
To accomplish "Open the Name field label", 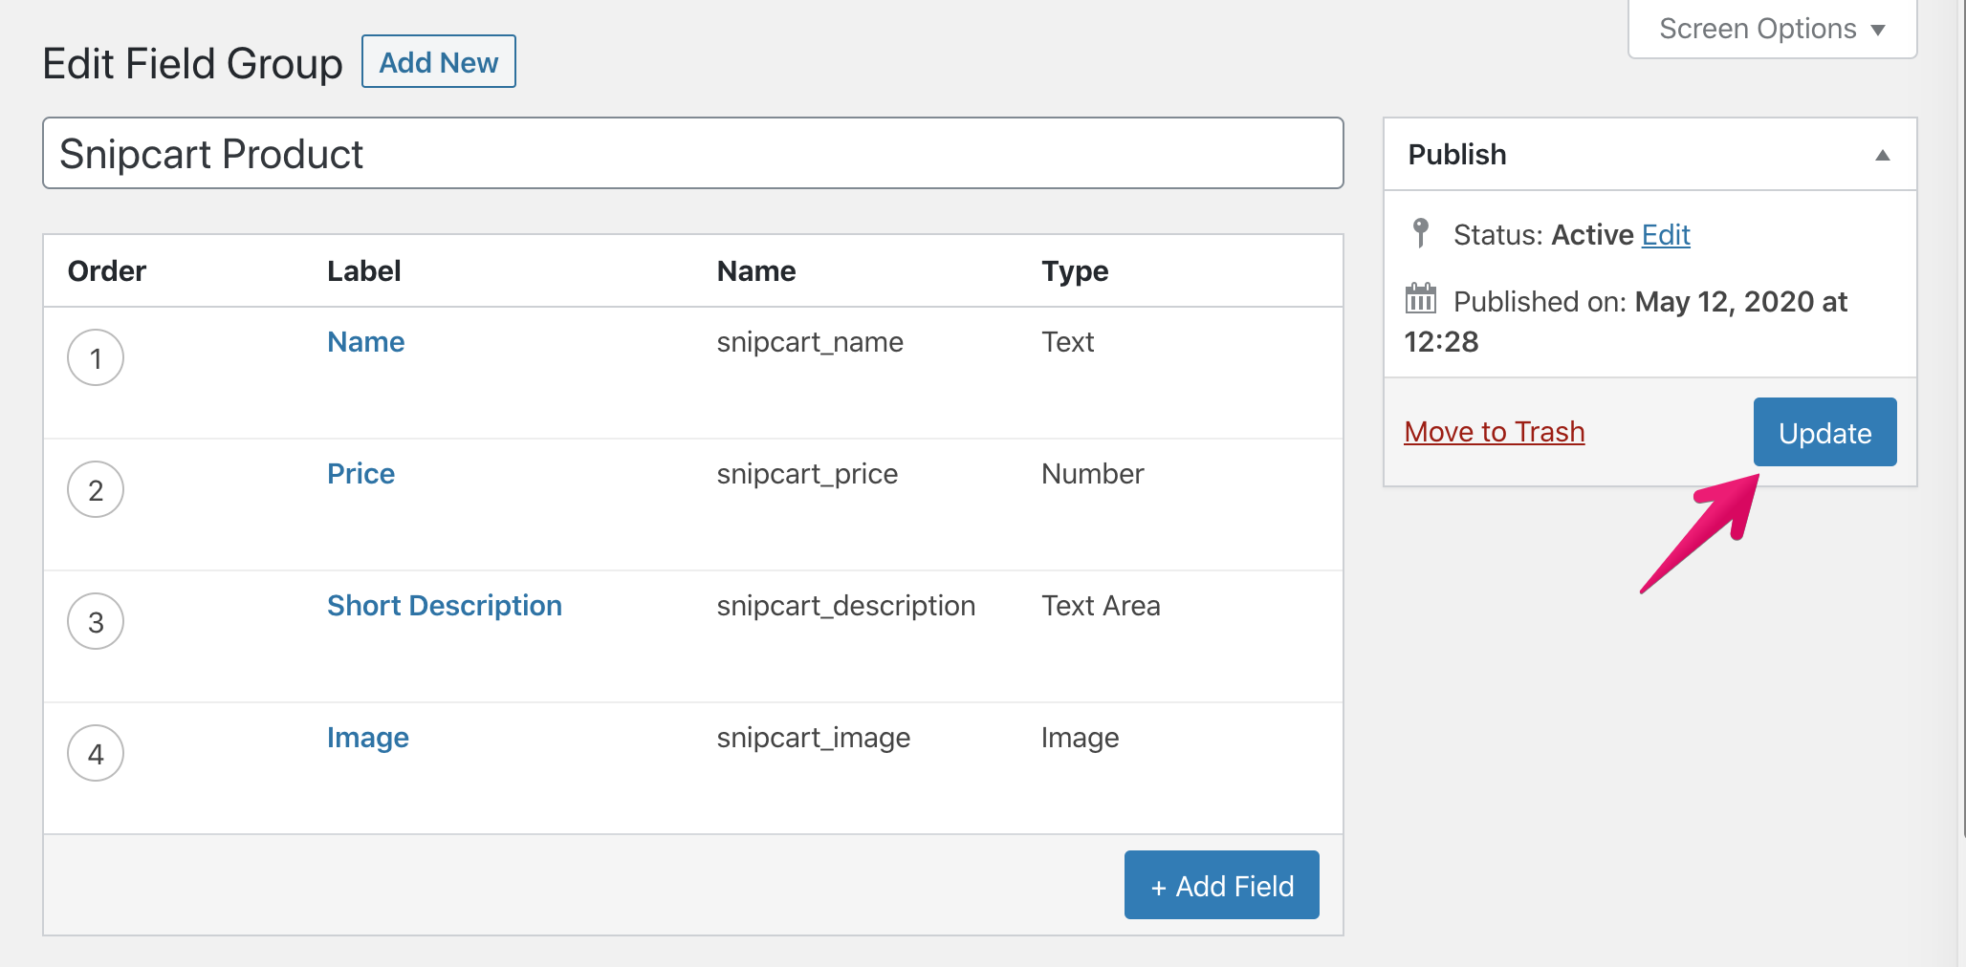I will (x=365, y=342).
